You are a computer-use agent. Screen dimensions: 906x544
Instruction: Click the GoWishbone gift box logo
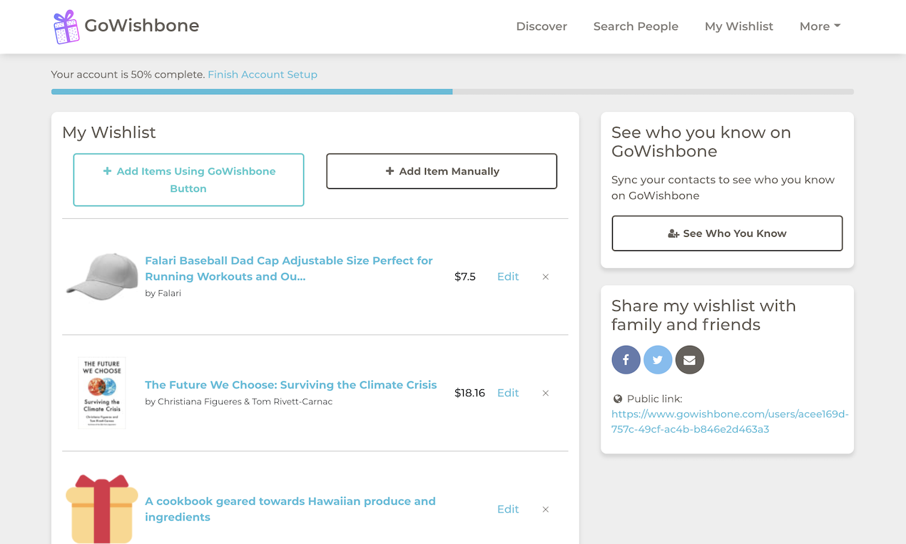66,26
